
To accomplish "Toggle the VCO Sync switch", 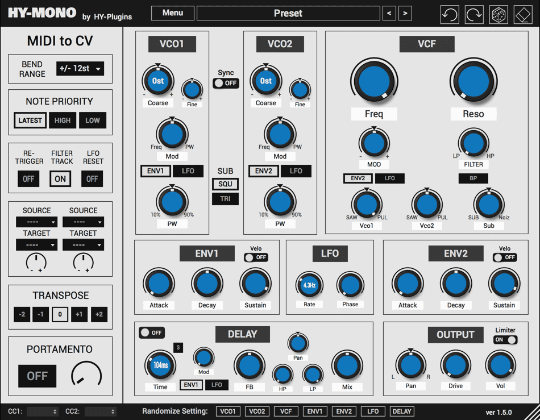I will tap(226, 83).
